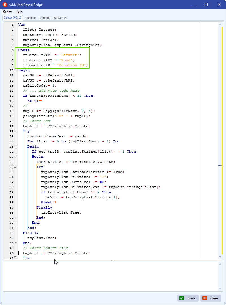The width and height of the screenshot is (226, 305).
Task: Open the Advanced tab
Action: click(60, 17)
